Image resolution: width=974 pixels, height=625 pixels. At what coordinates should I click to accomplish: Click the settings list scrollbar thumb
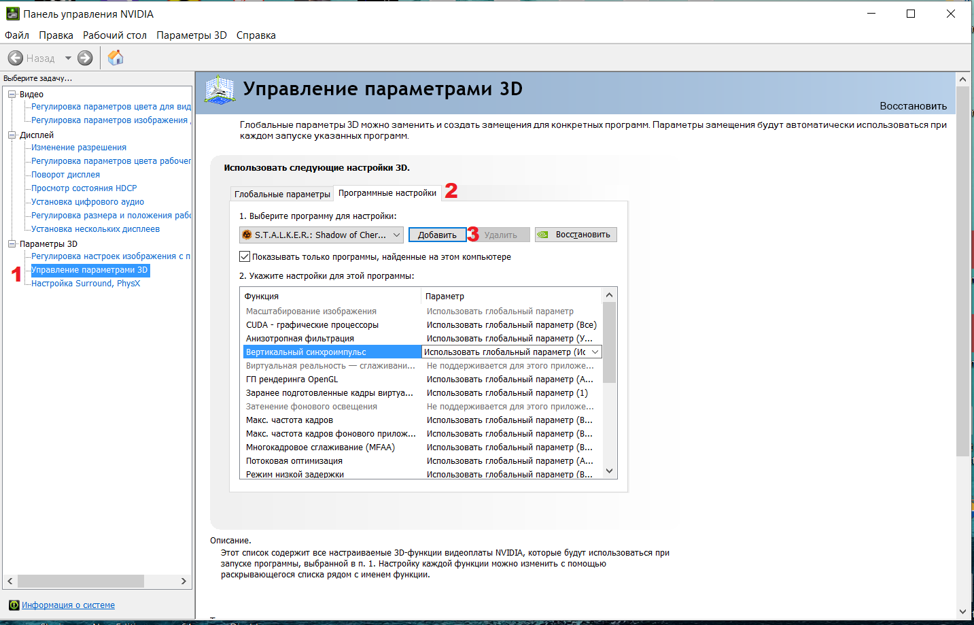[x=609, y=343]
